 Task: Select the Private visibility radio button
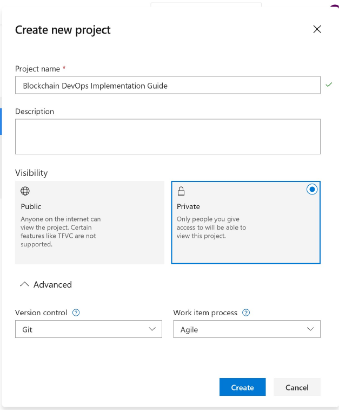(x=311, y=190)
